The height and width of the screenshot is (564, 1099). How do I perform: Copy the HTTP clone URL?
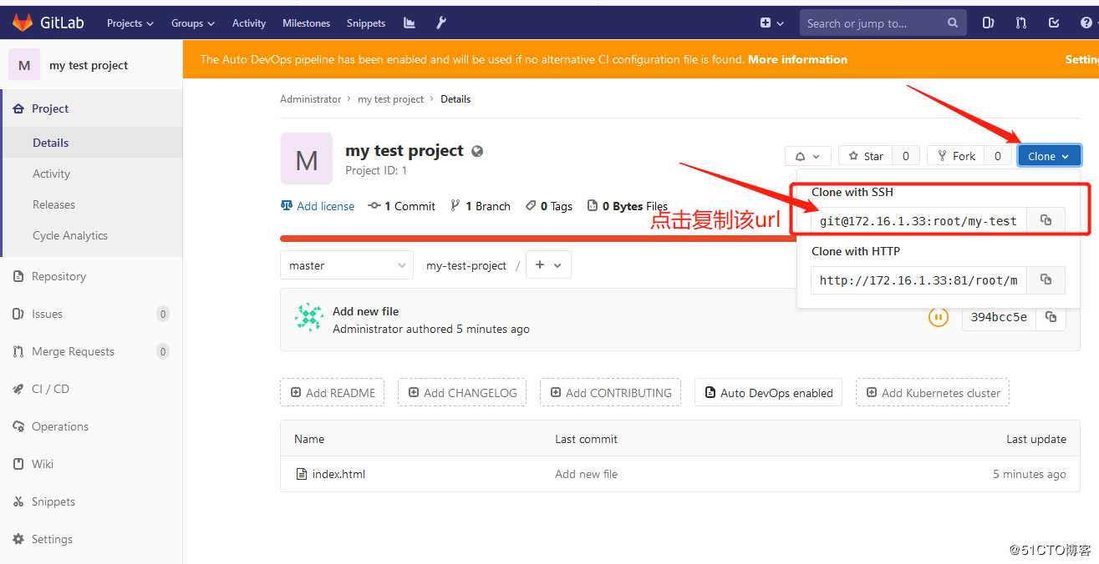coord(1046,279)
